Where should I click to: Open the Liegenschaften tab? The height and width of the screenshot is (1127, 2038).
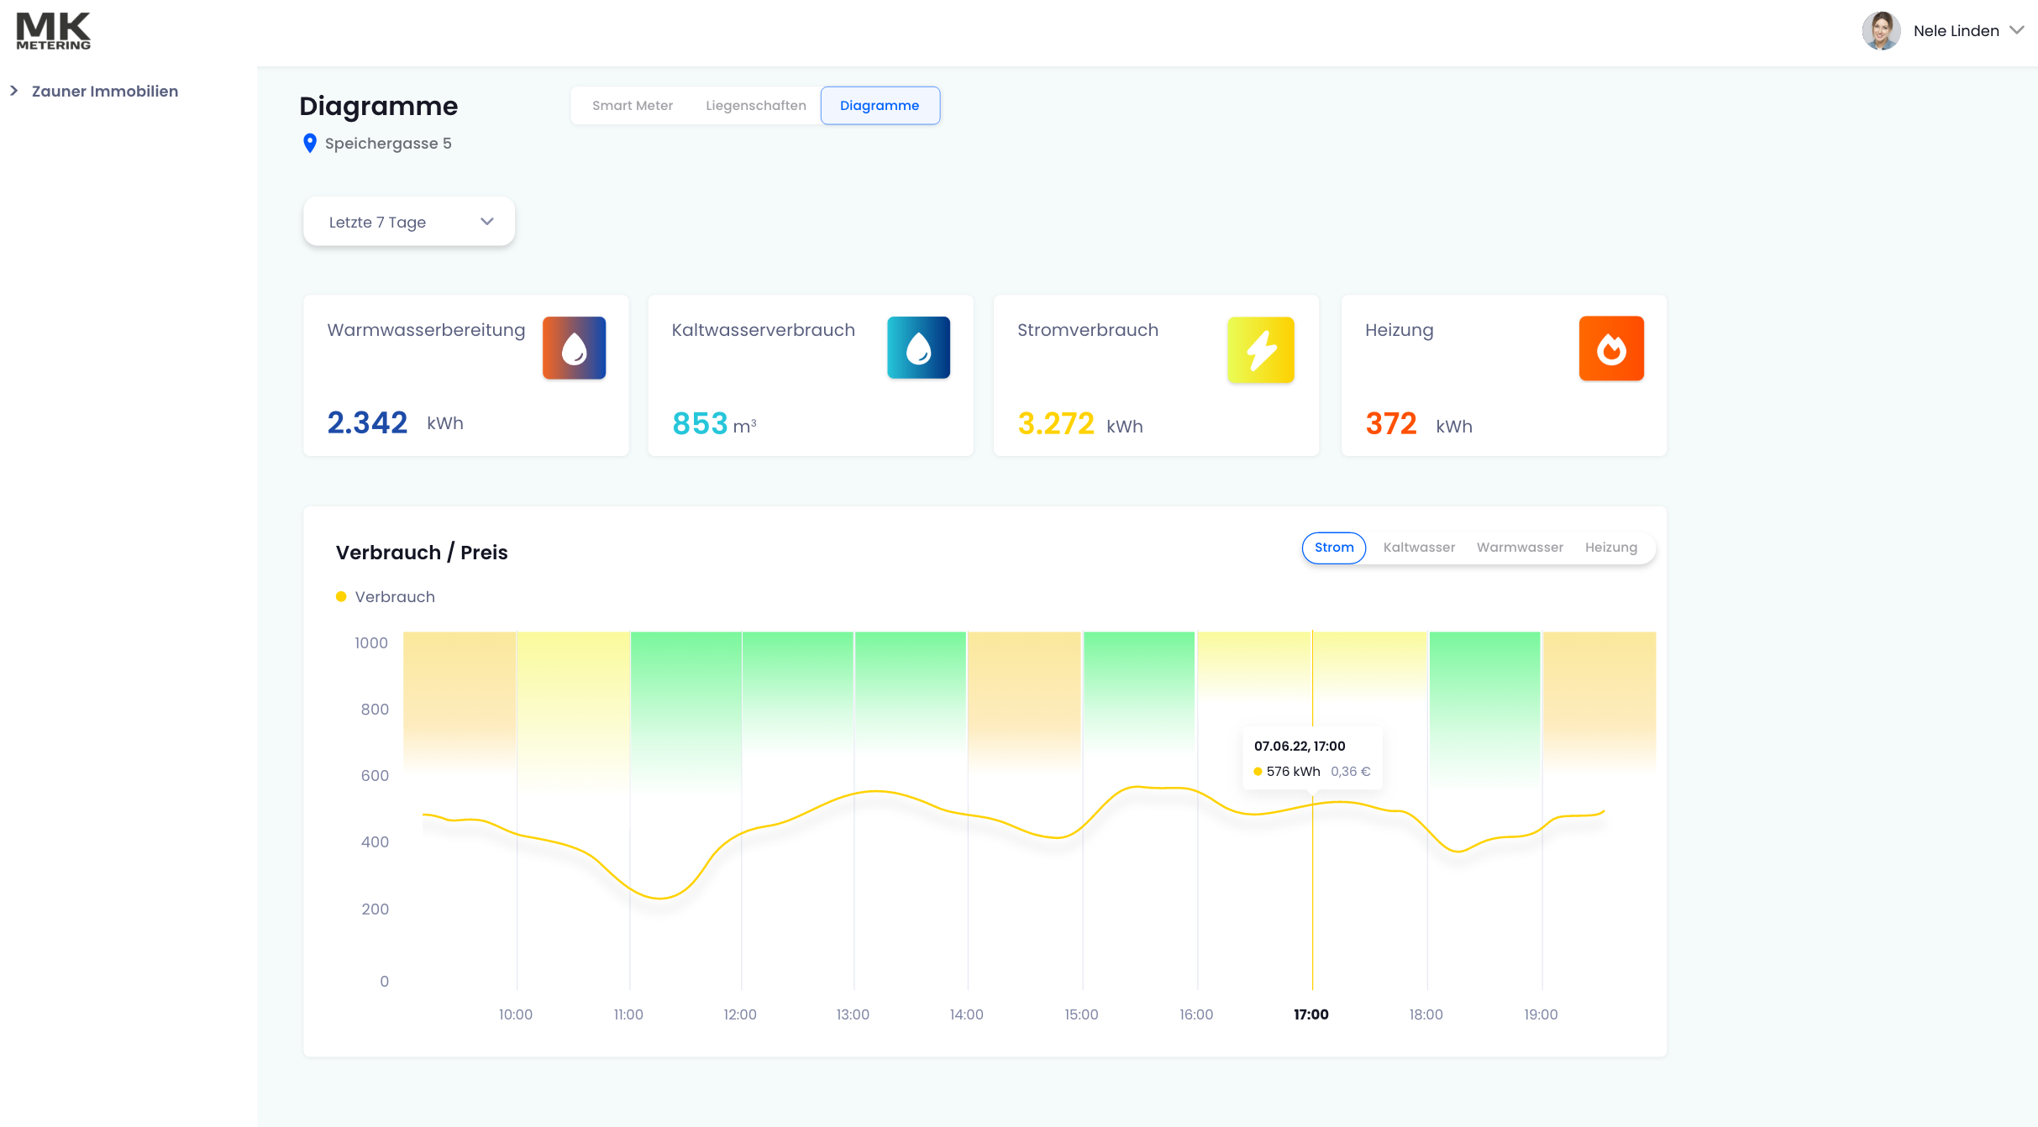[x=755, y=106]
